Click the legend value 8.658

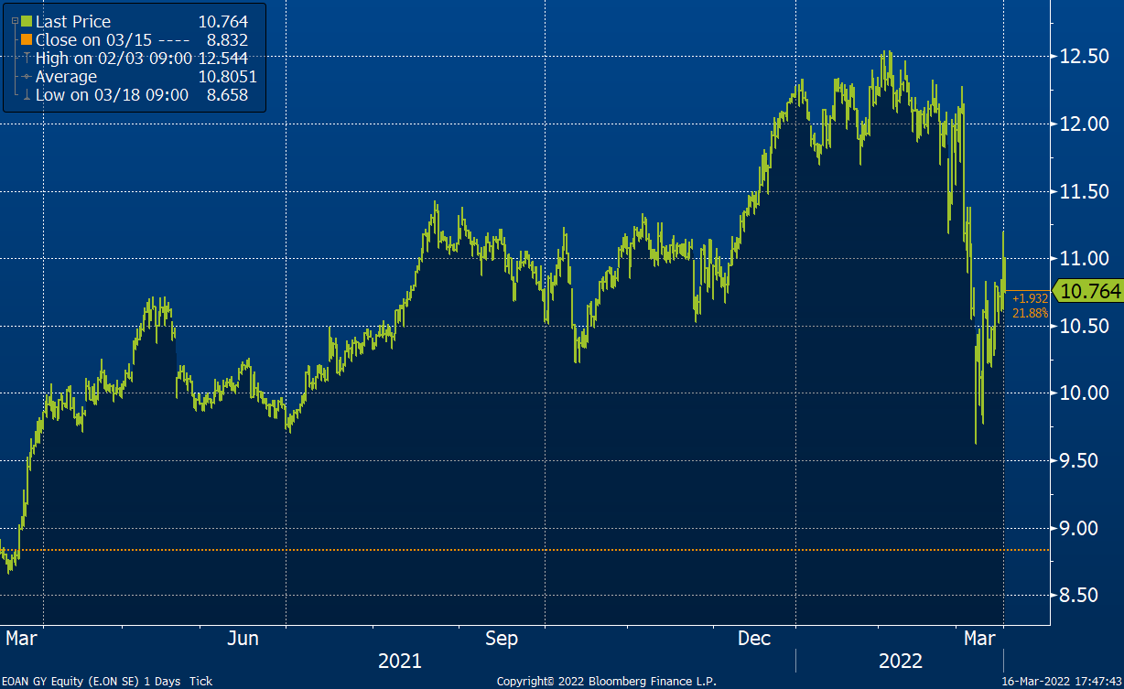coord(227,94)
